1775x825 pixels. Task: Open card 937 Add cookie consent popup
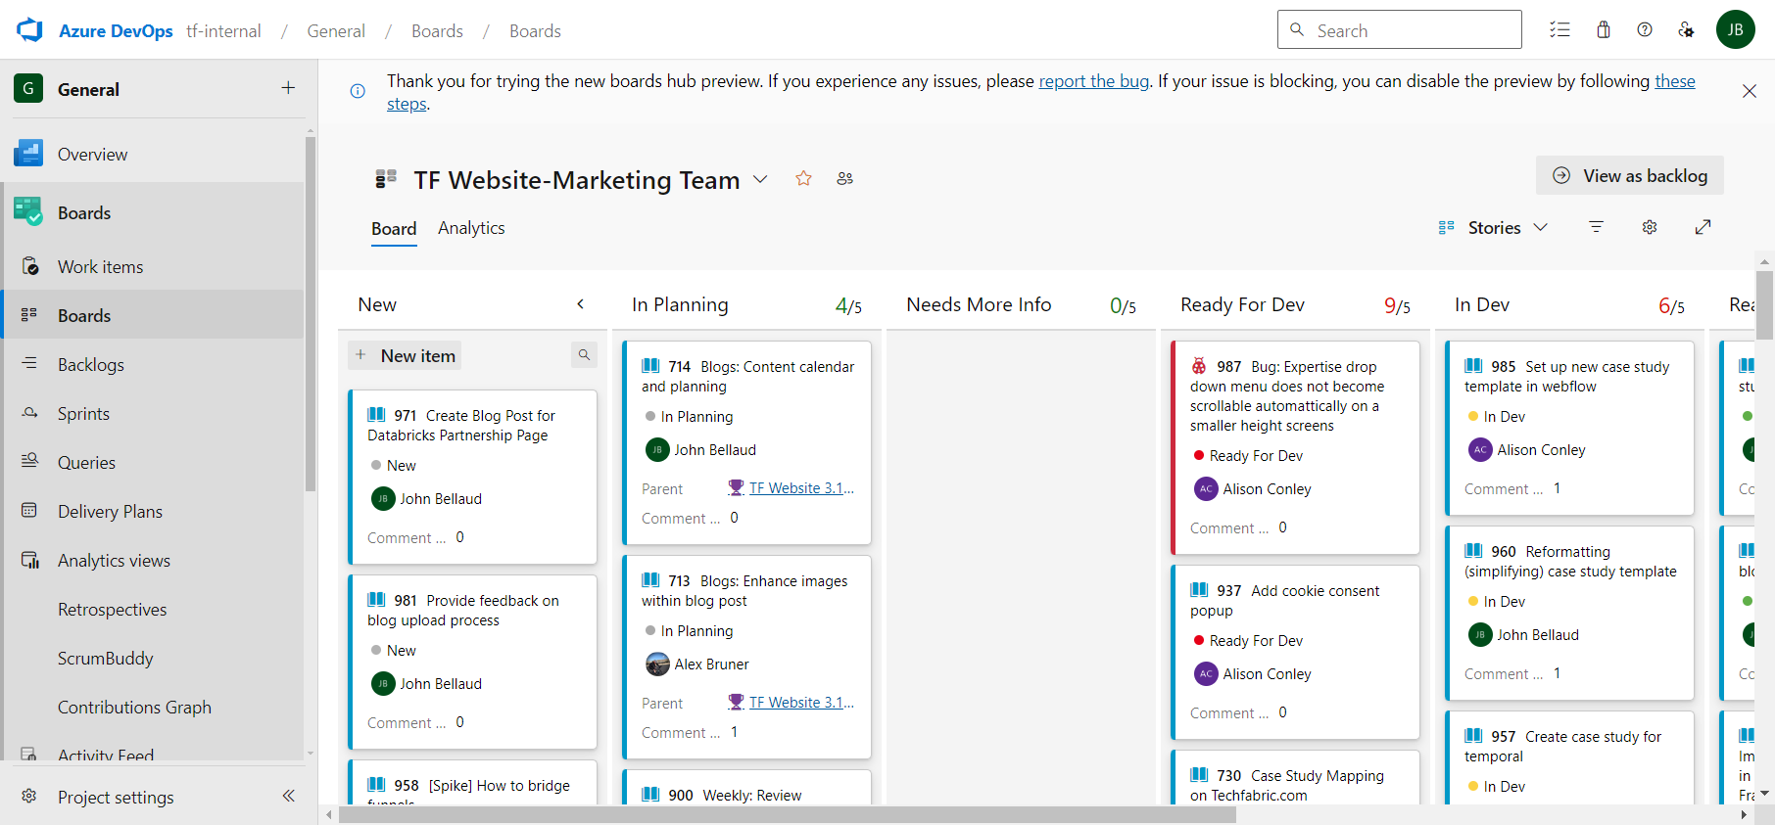pos(1284,600)
